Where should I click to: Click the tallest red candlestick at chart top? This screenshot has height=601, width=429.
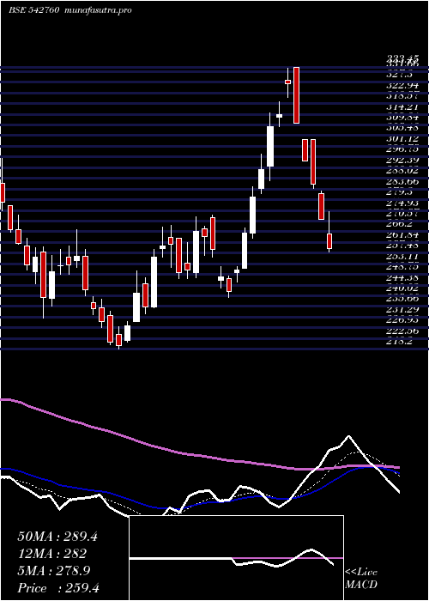pyautogui.click(x=296, y=95)
